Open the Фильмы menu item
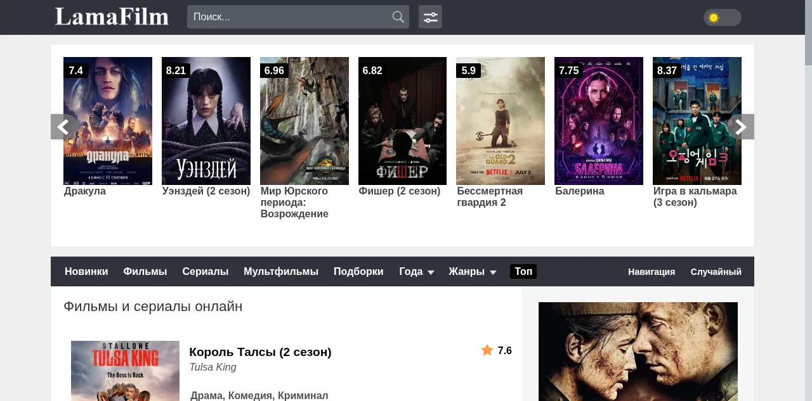This screenshot has width=812, height=401. (145, 271)
